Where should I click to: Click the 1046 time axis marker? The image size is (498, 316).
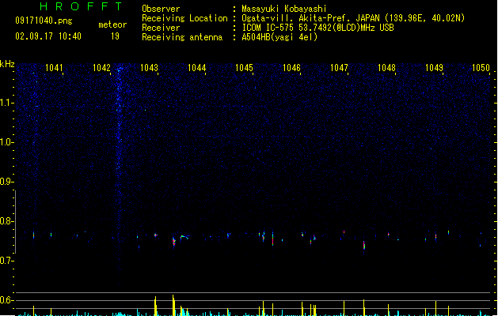pos(291,68)
